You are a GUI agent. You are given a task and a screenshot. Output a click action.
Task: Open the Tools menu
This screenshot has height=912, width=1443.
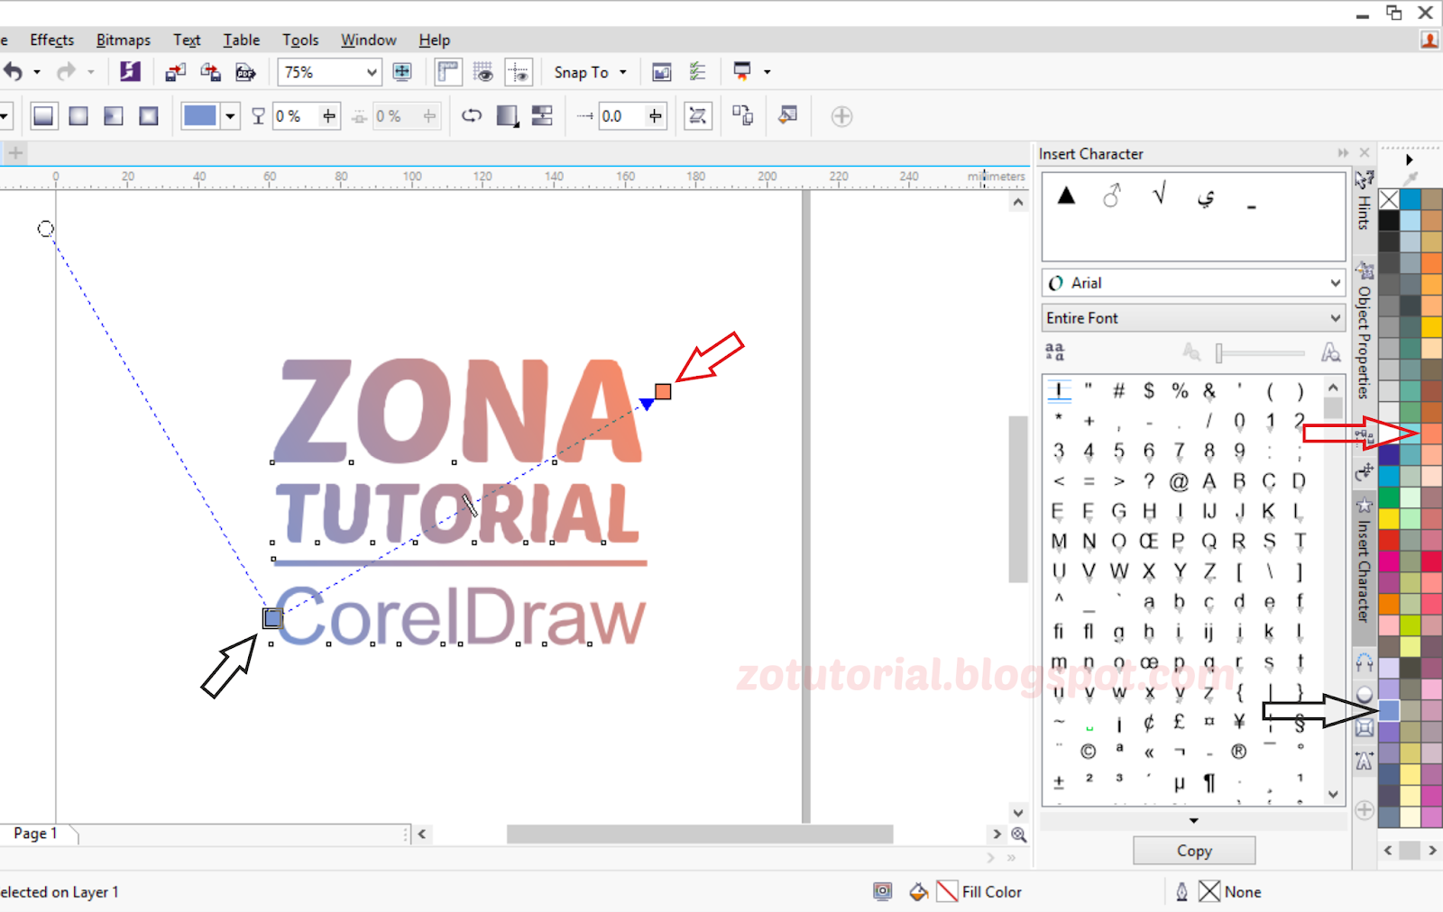pyautogui.click(x=300, y=40)
